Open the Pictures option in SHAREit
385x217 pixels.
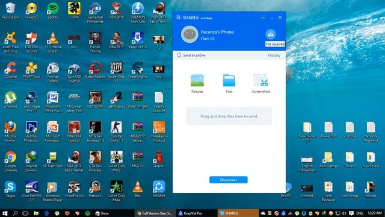[197, 84]
